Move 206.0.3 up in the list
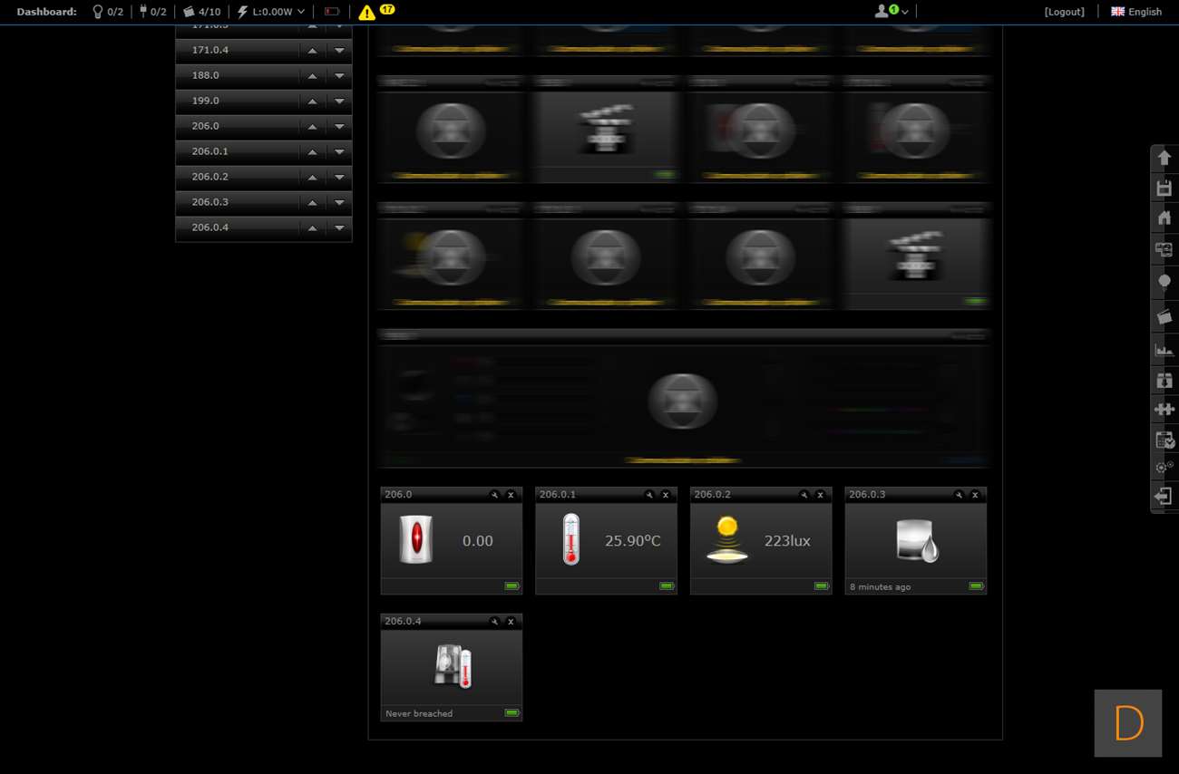This screenshot has height=774, width=1179. pos(312,203)
